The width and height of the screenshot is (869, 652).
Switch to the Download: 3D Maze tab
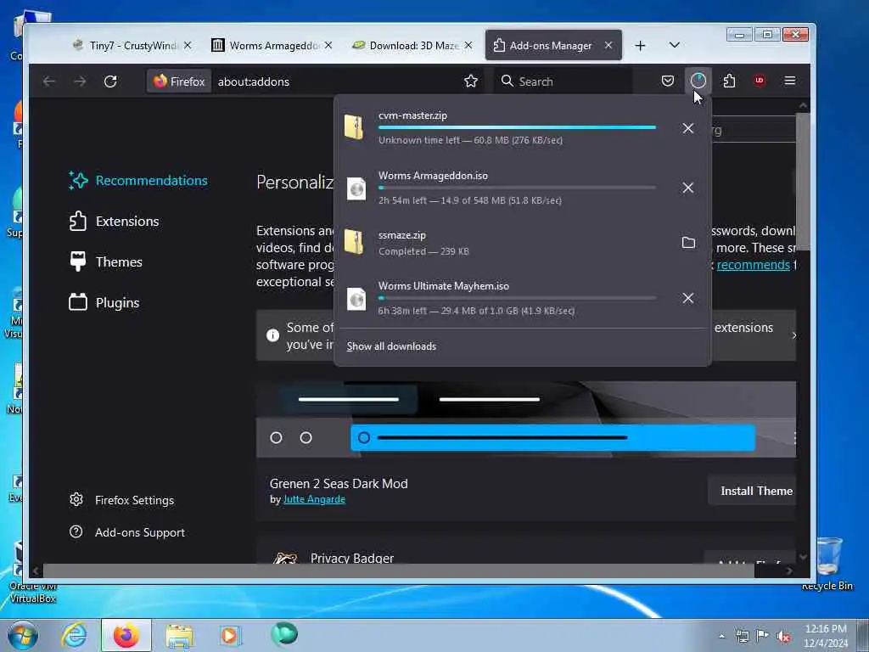(x=412, y=46)
